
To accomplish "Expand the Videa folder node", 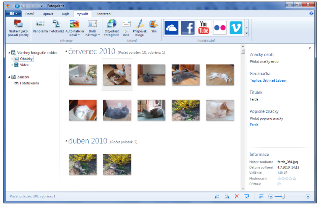I will (x=12, y=65).
